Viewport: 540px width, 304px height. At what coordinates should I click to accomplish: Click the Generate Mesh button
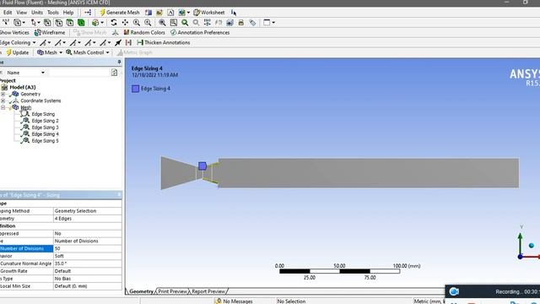coord(120,13)
